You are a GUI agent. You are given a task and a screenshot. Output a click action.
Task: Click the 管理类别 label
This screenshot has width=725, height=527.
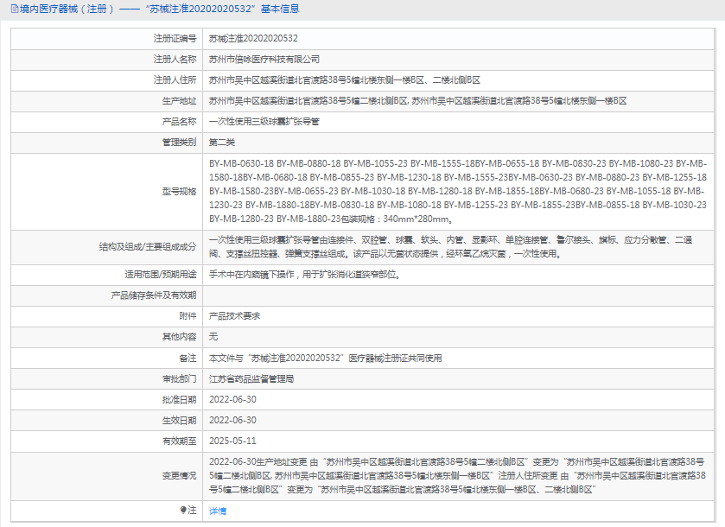(179, 143)
